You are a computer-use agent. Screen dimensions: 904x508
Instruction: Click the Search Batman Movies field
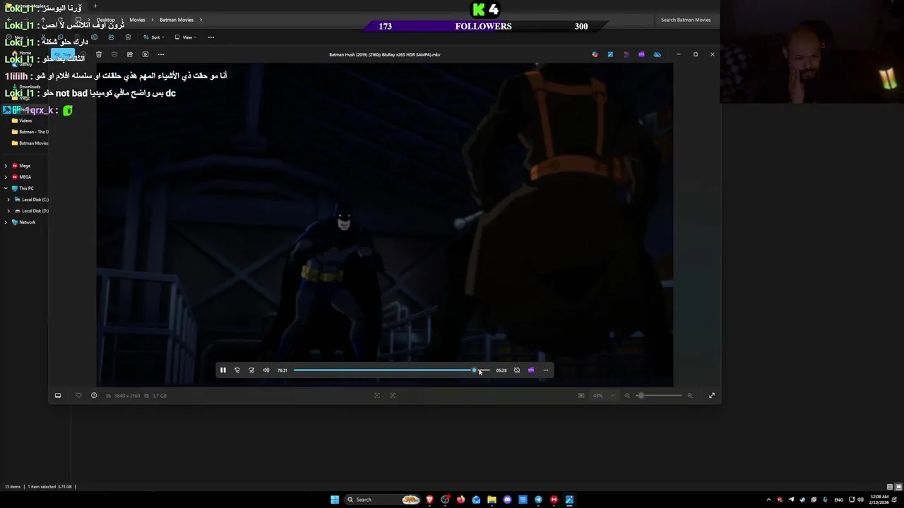[x=686, y=20]
